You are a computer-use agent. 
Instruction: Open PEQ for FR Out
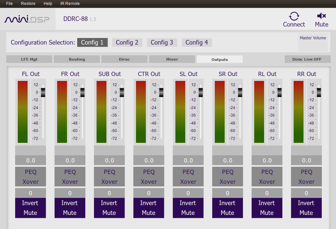(70, 172)
